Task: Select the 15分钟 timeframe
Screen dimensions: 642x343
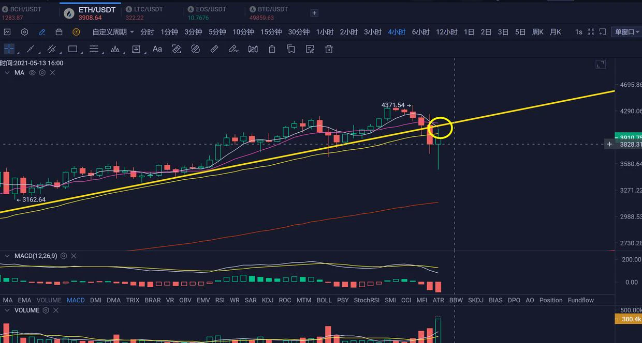Action: click(x=271, y=32)
